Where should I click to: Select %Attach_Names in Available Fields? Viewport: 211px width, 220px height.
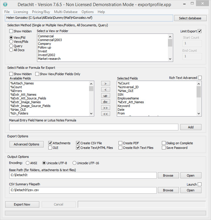[49, 83]
